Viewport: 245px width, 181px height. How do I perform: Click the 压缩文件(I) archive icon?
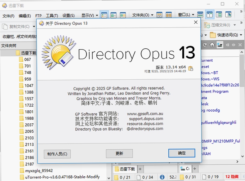(x=207, y=25)
